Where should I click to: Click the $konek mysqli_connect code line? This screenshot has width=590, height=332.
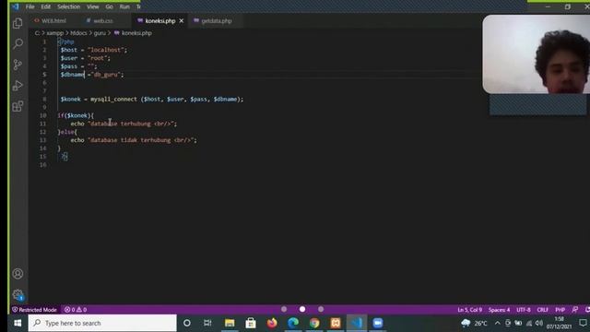(152, 99)
